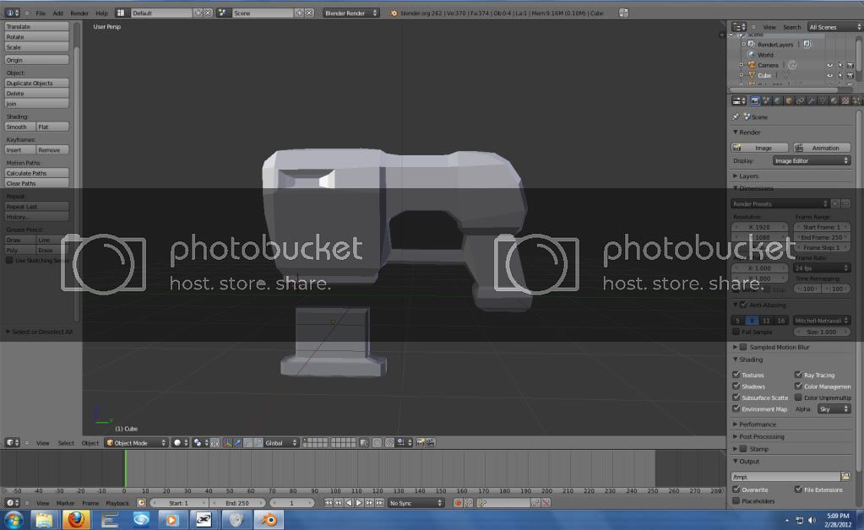864x530 pixels.
Task: Click the Animation render button
Action: (x=822, y=148)
